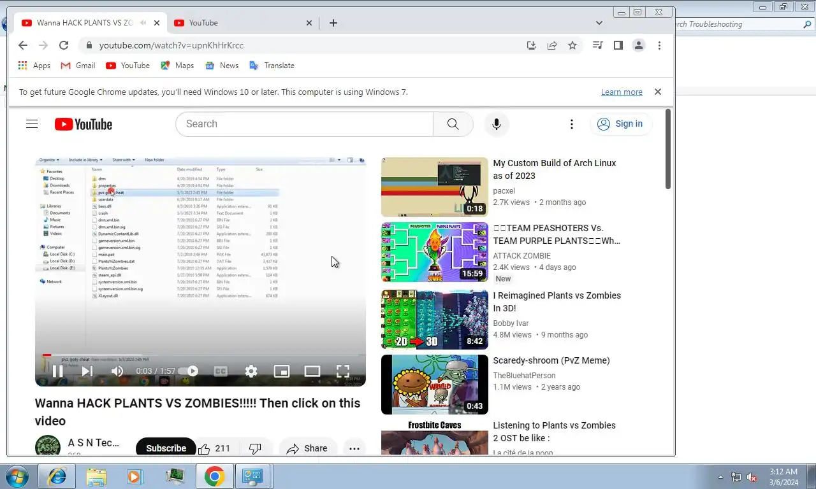Bookmark this page with the star

point(572,45)
